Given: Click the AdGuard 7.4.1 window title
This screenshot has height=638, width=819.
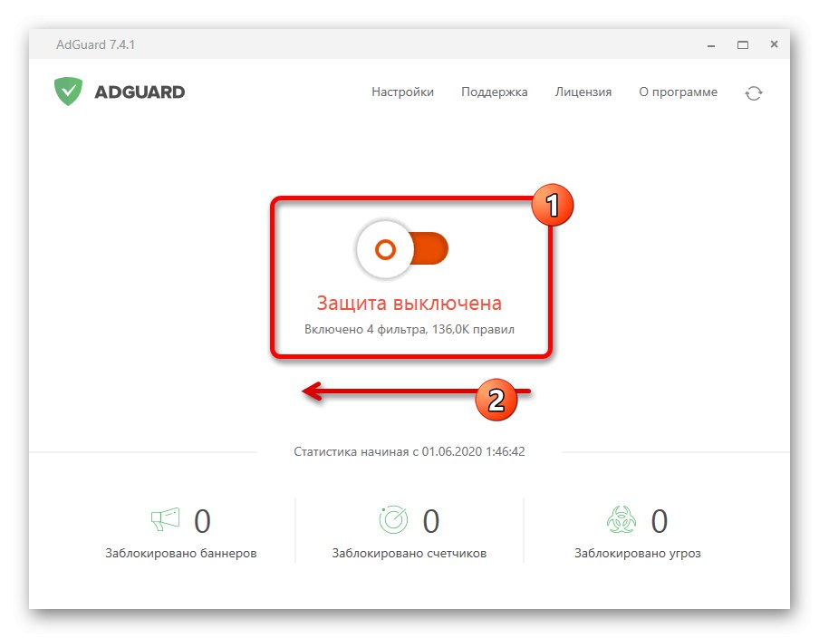Looking at the screenshot, I should (x=96, y=44).
